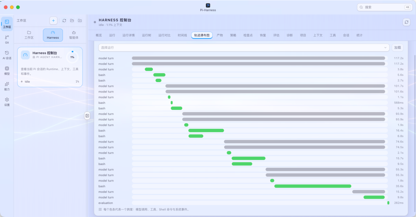Open the Git sidebar section
Viewport: 416px width, 217px height.
7,39
